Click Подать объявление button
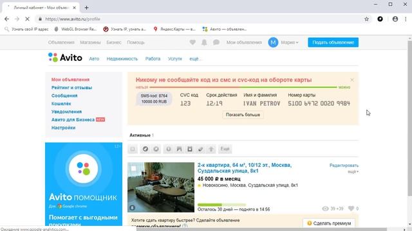The width and height of the screenshot is (412, 231). point(333,42)
